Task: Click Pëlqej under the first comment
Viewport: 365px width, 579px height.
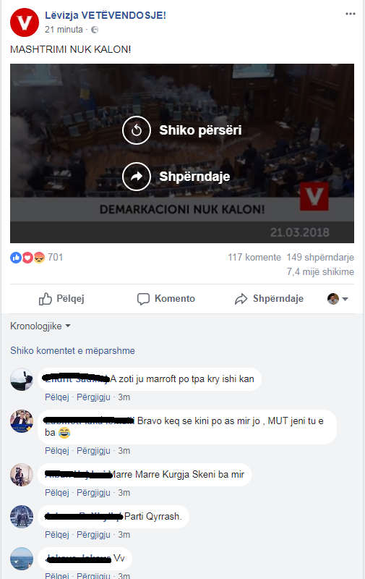Action: point(57,397)
